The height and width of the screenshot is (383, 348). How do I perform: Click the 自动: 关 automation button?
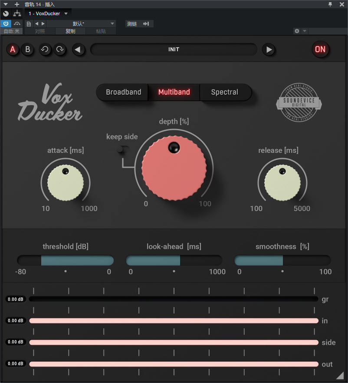coord(11,31)
